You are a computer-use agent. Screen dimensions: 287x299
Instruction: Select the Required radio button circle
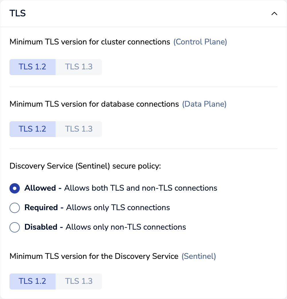[15, 208]
